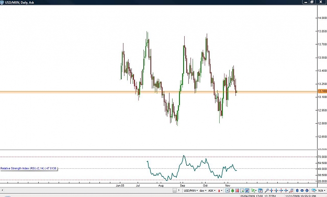327x197 pixels.
Task: Click the Aug label on the time axis
Action: (x=161, y=185)
